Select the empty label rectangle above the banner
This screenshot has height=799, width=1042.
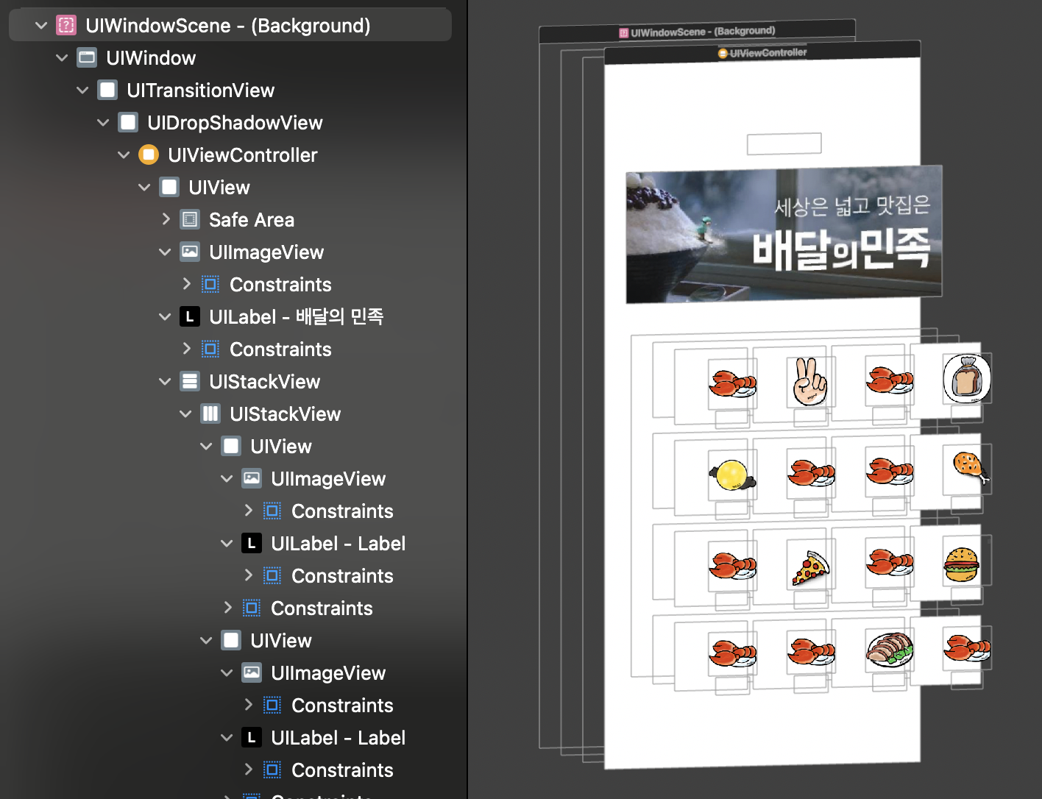pos(784,143)
